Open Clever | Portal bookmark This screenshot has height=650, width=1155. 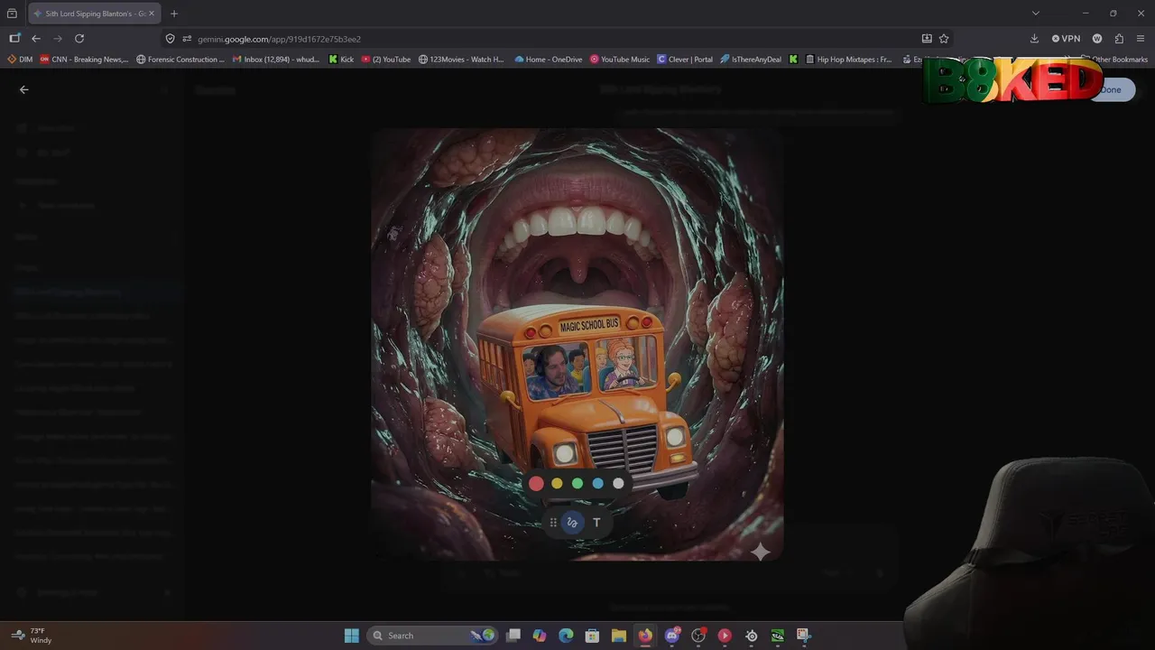[685, 60]
